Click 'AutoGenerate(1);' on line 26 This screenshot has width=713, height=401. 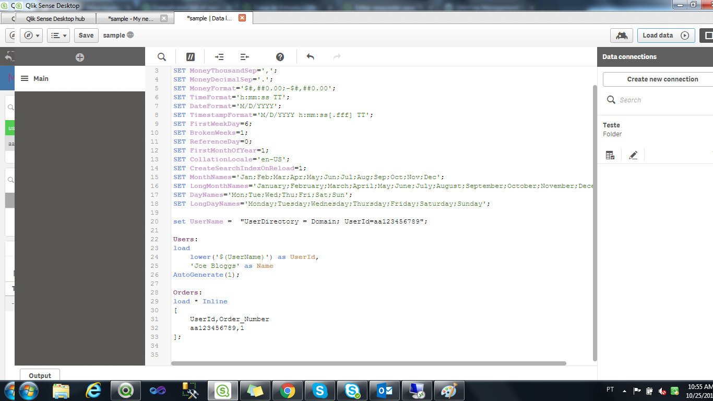click(207, 275)
